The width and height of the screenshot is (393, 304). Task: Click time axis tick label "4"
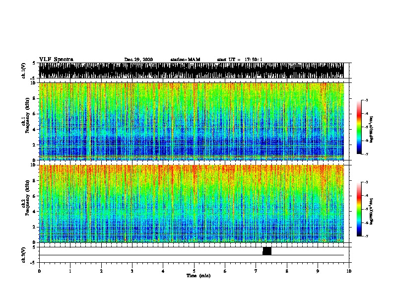tap(163, 271)
